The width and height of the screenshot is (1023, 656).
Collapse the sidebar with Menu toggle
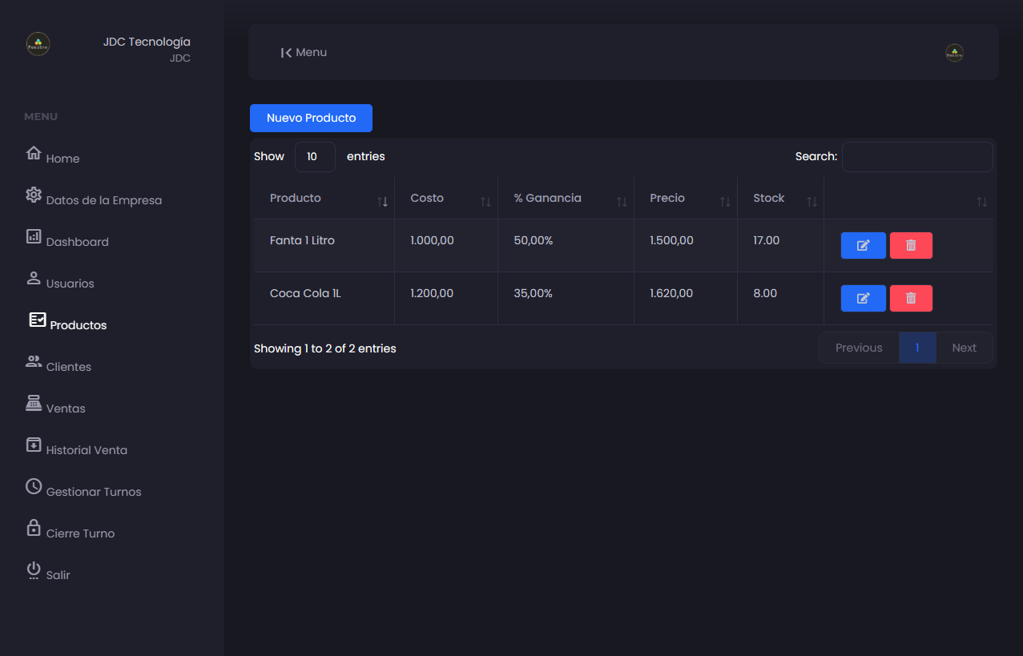pos(304,53)
